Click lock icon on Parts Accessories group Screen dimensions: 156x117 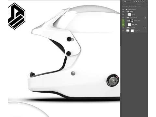pos(145,18)
